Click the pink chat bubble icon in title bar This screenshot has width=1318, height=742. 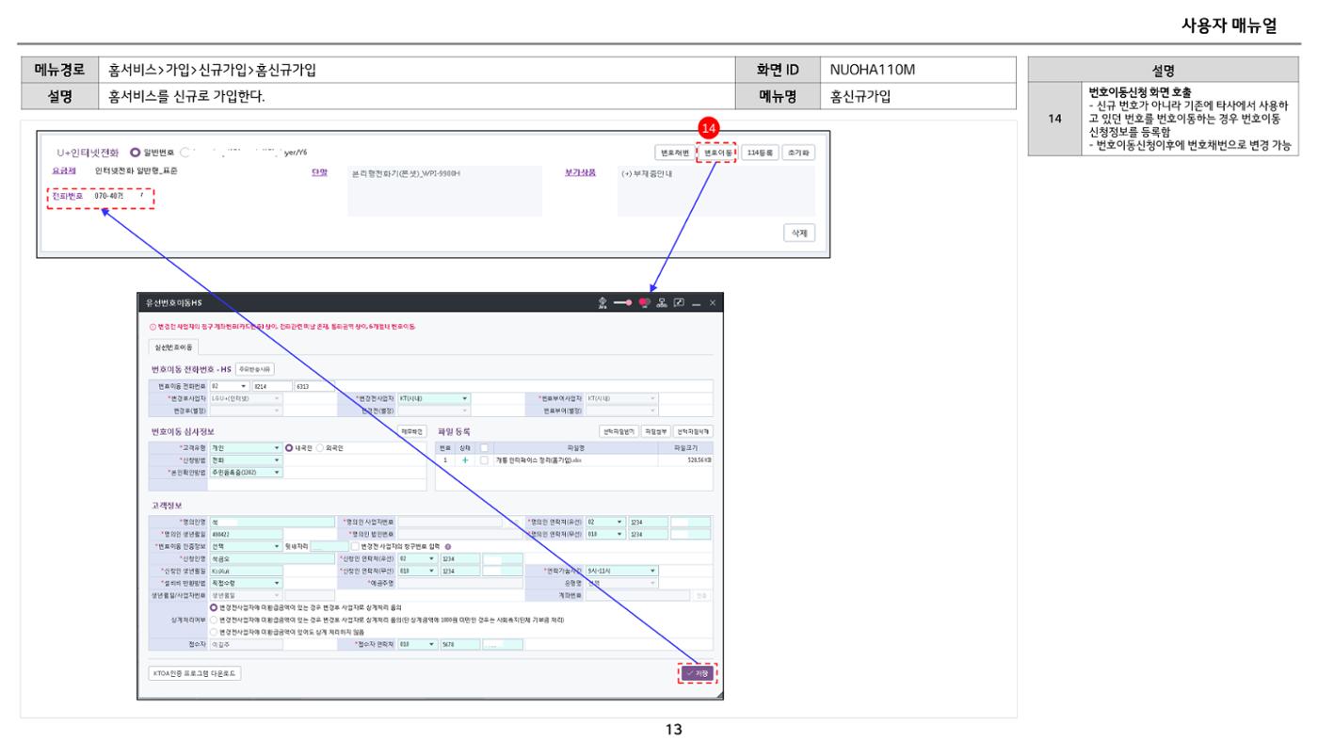coord(644,302)
